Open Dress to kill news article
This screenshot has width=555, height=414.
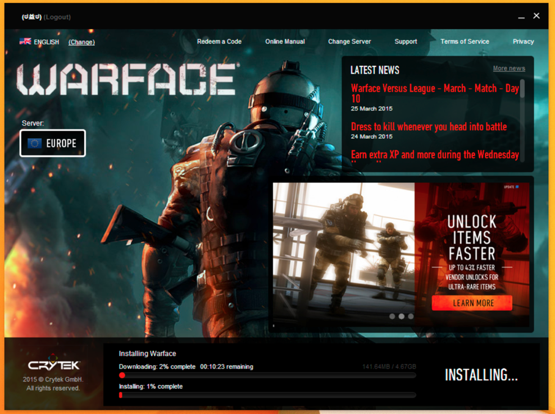pos(429,127)
